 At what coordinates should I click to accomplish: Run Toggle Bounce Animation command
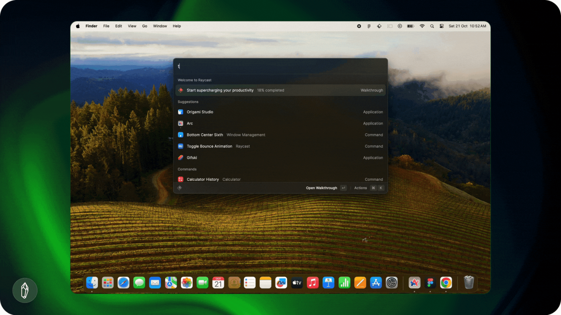pyautogui.click(x=280, y=146)
